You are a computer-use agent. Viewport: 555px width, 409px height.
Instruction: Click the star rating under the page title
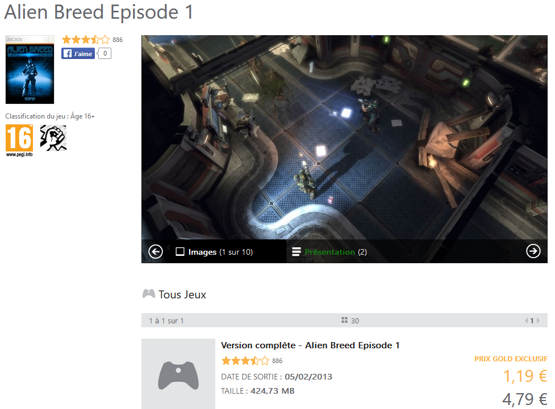tap(86, 40)
